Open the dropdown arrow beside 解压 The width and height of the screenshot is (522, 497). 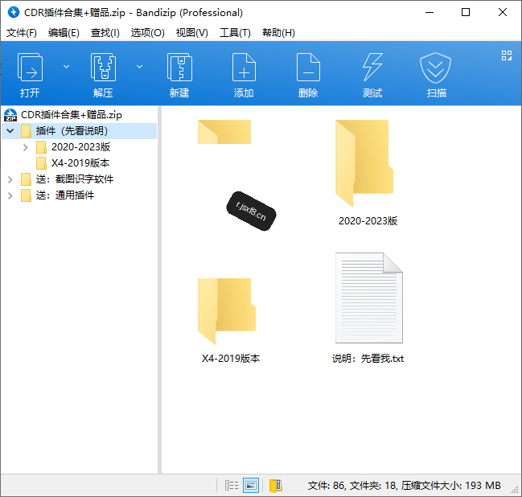click(x=139, y=67)
